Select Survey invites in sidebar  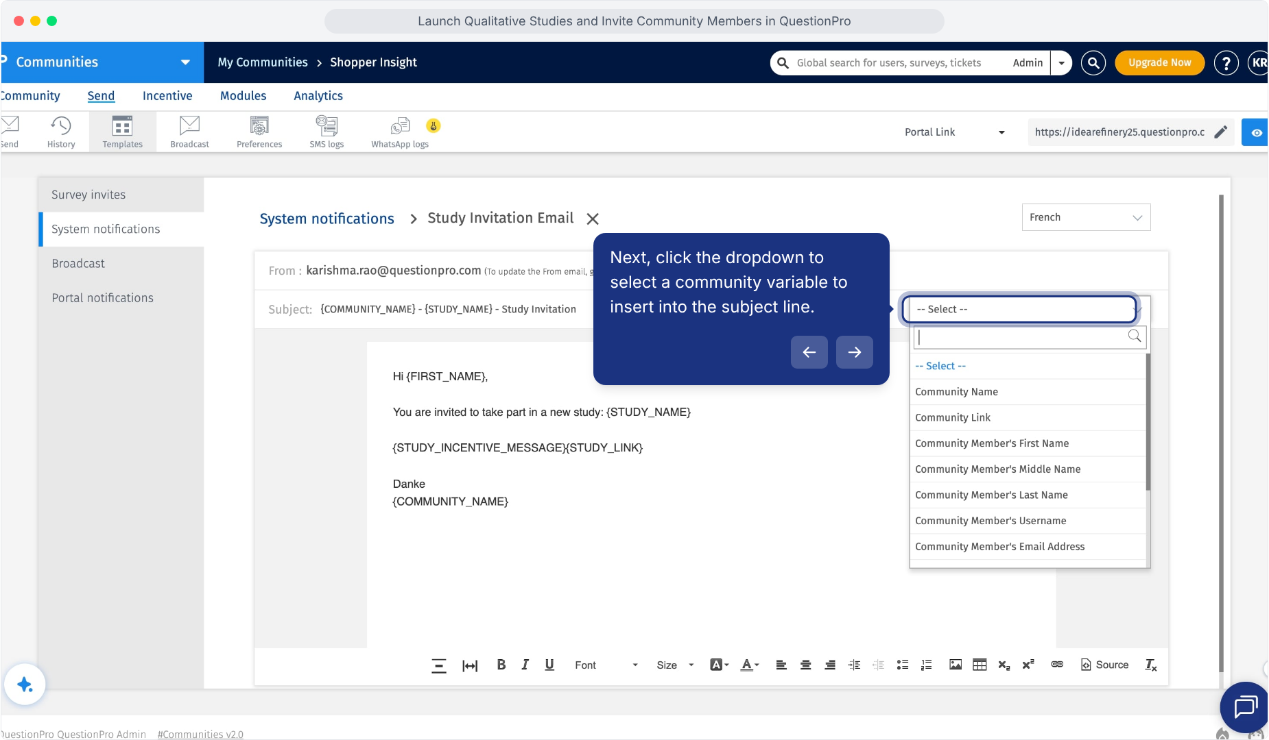[x=121, y=195]
